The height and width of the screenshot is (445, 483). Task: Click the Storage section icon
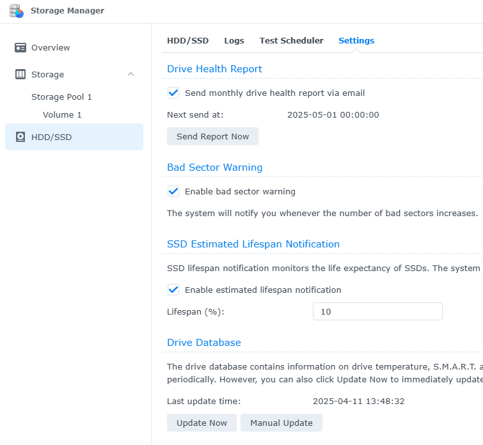point(20,74)
